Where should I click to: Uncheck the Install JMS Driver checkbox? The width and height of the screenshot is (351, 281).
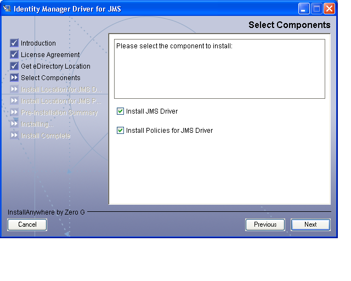point(120,111)
